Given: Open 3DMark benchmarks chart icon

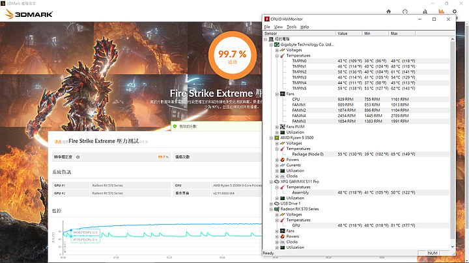Looking at the screenshot, I should [x=425, y=12].
